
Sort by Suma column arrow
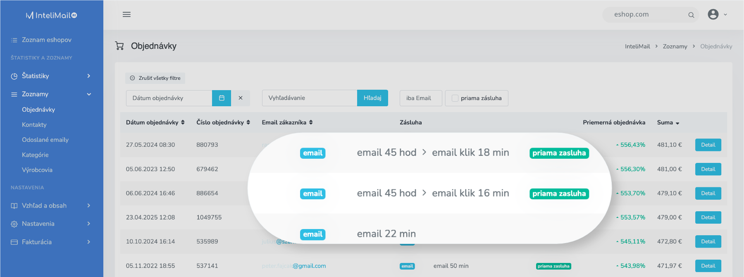677,123
